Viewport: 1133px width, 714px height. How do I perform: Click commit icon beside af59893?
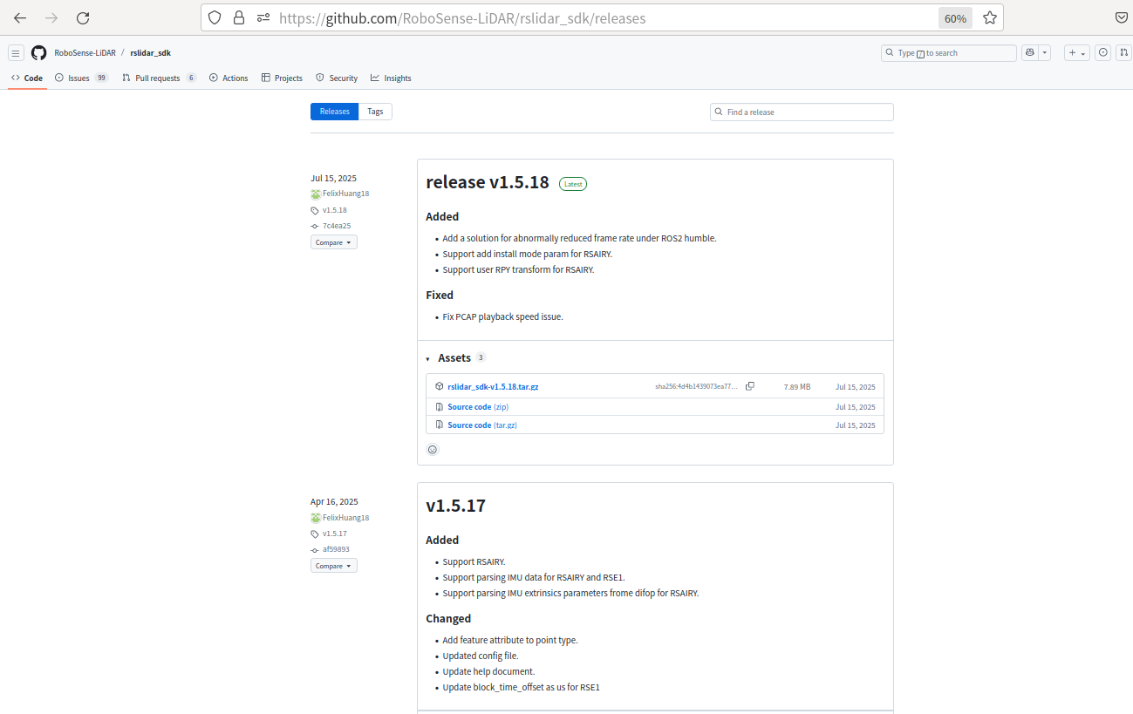tap(315, 550)
